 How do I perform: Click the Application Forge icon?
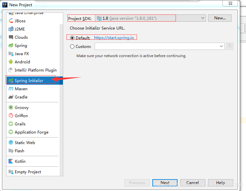(x=11, y=132)
